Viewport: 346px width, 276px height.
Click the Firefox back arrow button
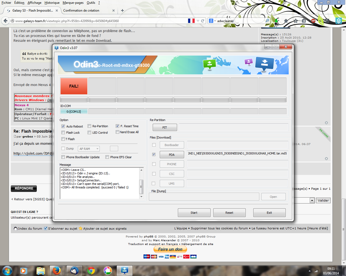(x=5, y=21)
